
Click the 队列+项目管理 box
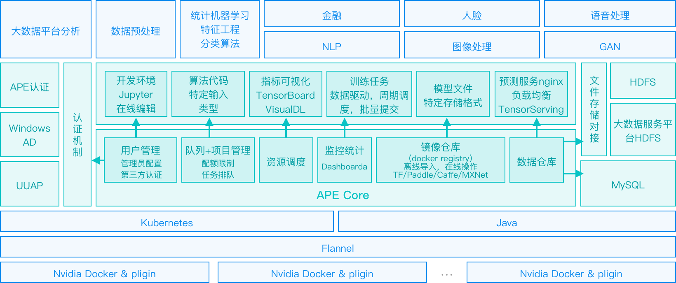point(218,160)
